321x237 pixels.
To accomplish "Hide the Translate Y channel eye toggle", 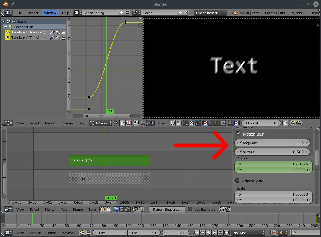I will coord(8,32).
